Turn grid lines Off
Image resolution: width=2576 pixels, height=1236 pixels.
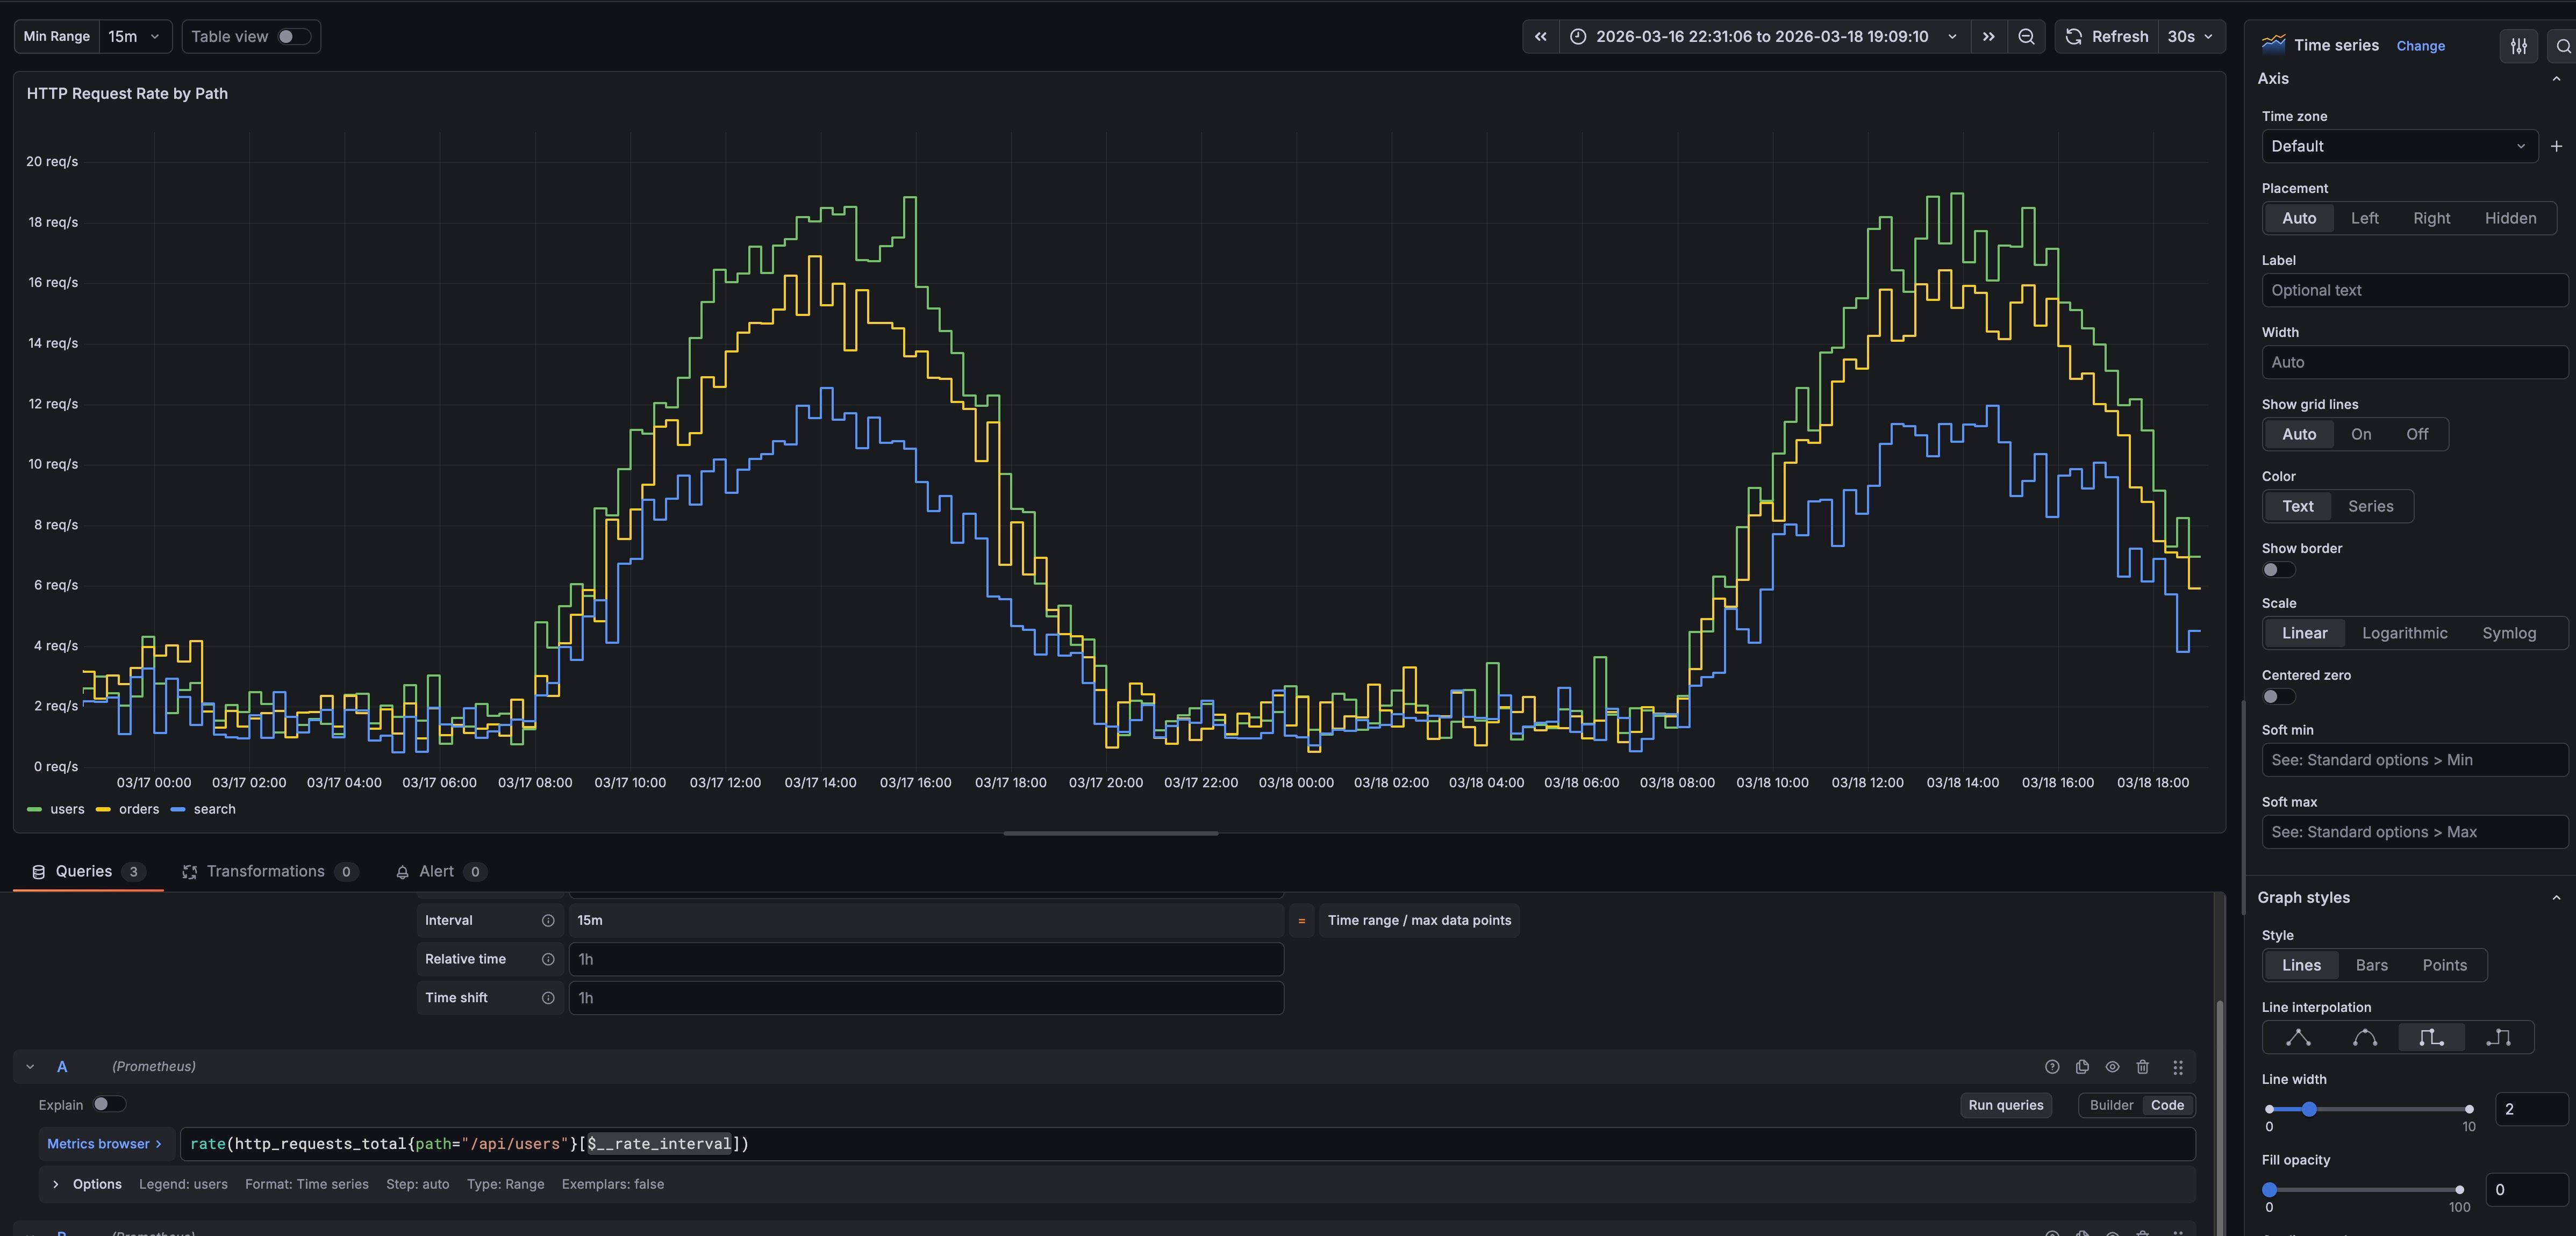(x=2417, y=434)
